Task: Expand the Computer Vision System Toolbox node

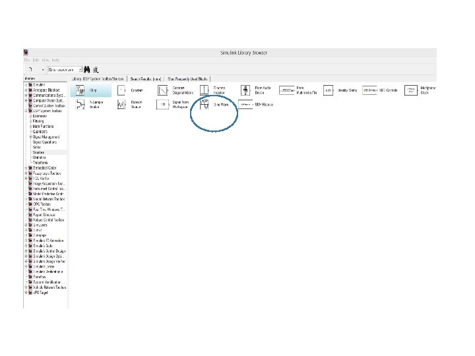Action: [x=26, y=100]
